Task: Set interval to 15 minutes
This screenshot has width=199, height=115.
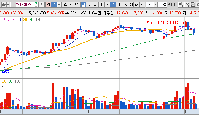Action: pyautogui.click(x=125, y=5)
